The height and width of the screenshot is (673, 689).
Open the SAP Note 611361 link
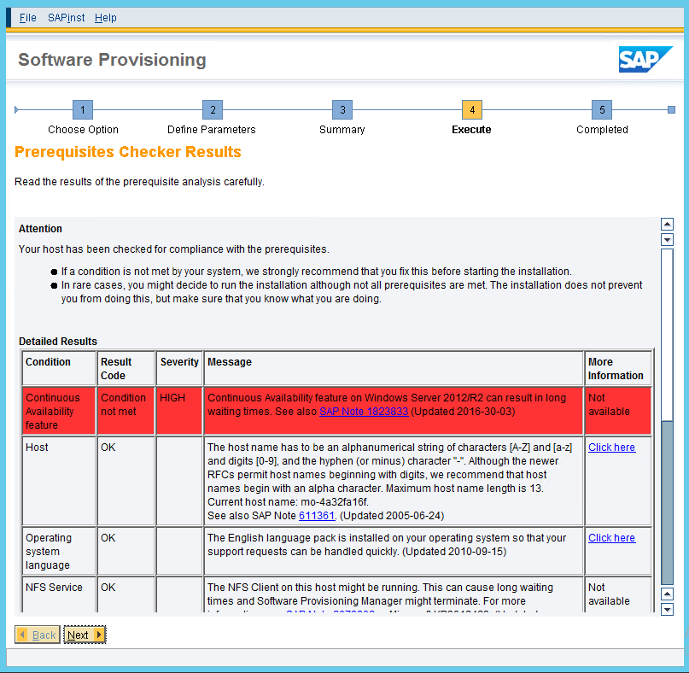point(316,516)
